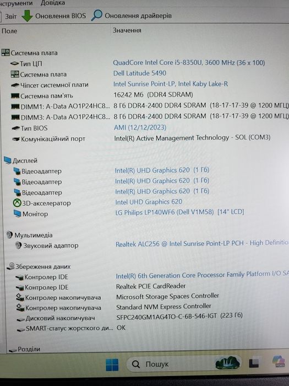Screen dimensions: 289x386
Task: Click the second Відеоадаптер row icon
Action: point(17,181)
